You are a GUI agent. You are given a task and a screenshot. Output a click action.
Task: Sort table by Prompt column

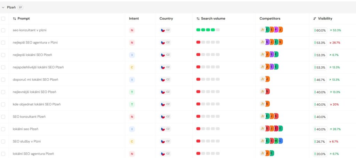[21, 19]
